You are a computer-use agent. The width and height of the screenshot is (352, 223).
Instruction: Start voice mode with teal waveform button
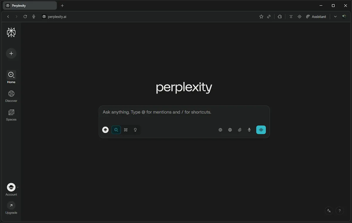pyautogui.click(x=261, y=130)
